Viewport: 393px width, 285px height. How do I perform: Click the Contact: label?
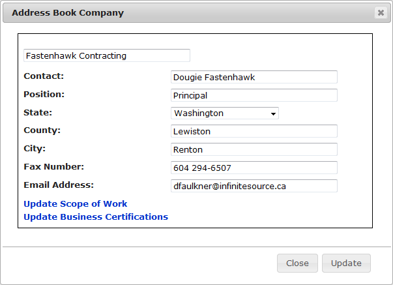click(44, 76)
